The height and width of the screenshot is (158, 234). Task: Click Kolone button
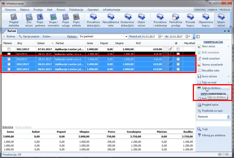(x=9, y=37)
